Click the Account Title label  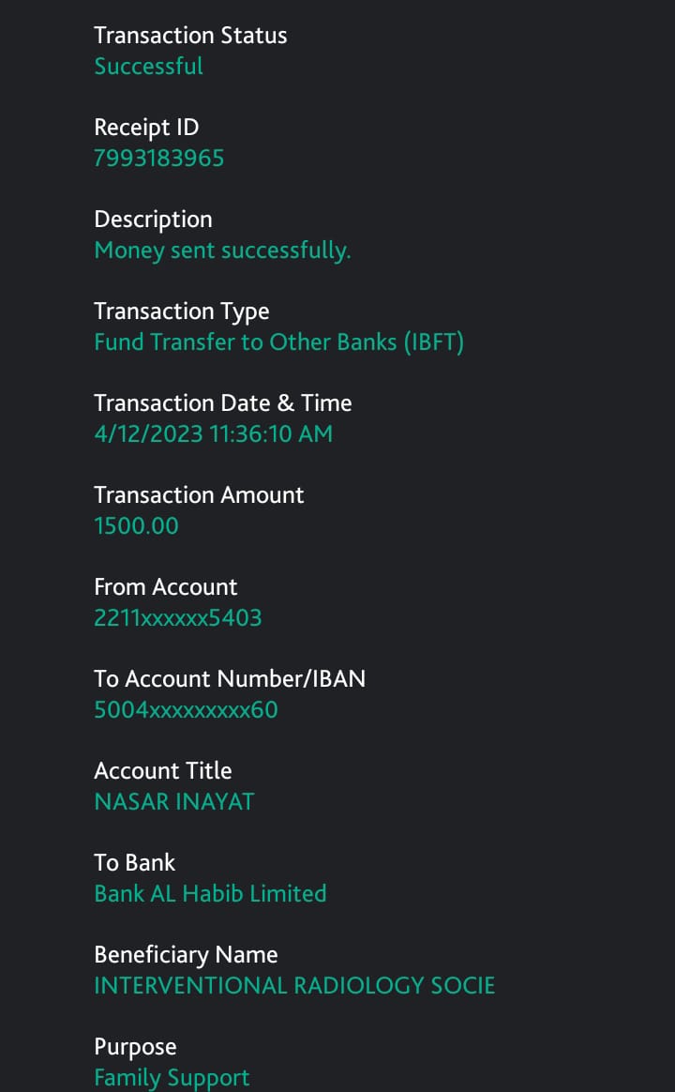(162, 771)
